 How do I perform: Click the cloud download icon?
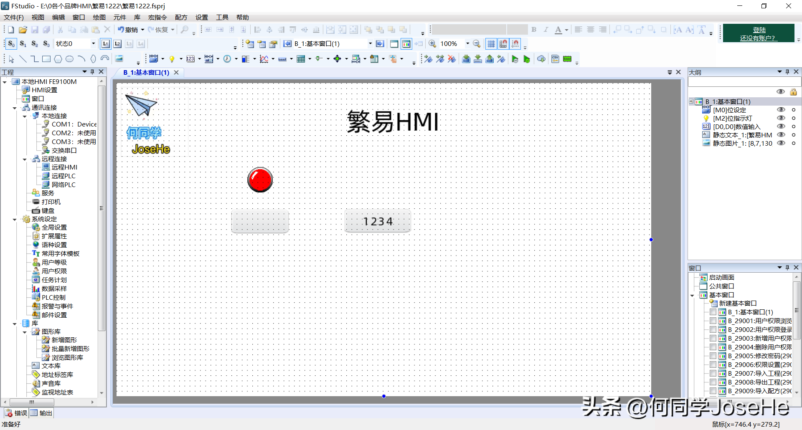pyautogui.click(x=541, y=59)
